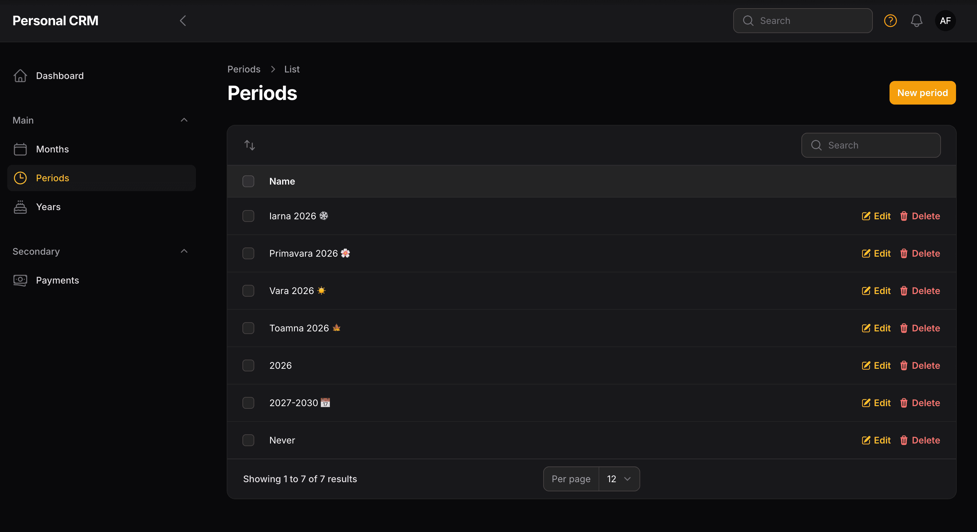The height and width of the screenshot is (532, 977).
Task: Click the trash icon for Toamna 2026
Action: (904, 328)
